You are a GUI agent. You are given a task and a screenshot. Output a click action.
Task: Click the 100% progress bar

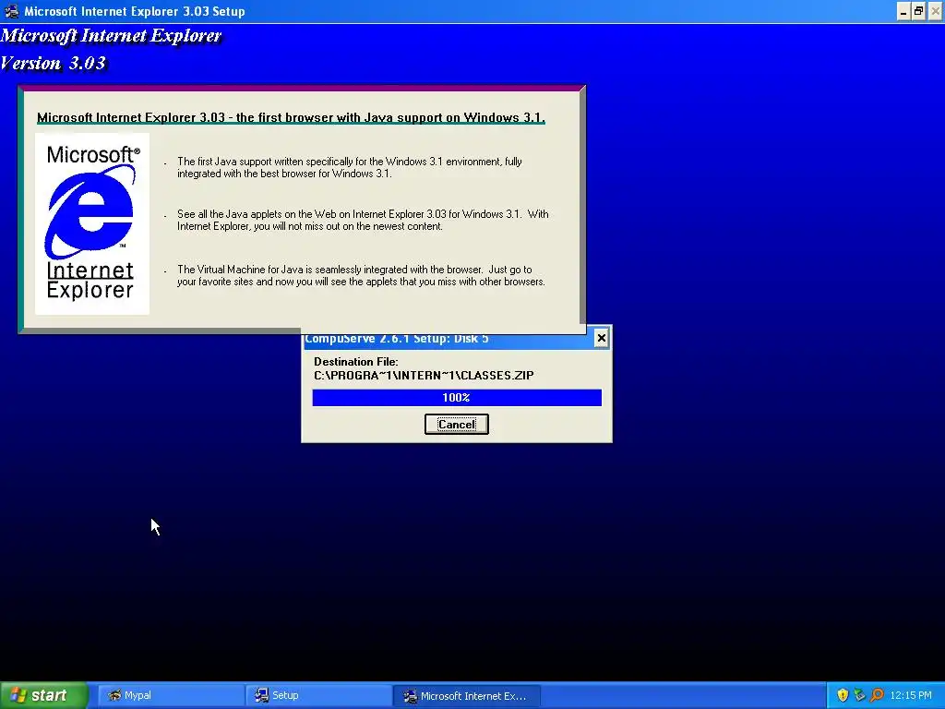click(x=457, y=397)
